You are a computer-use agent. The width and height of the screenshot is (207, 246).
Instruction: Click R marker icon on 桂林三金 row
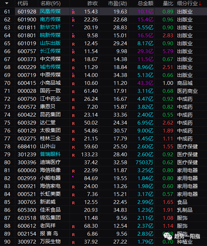(73, 139)
